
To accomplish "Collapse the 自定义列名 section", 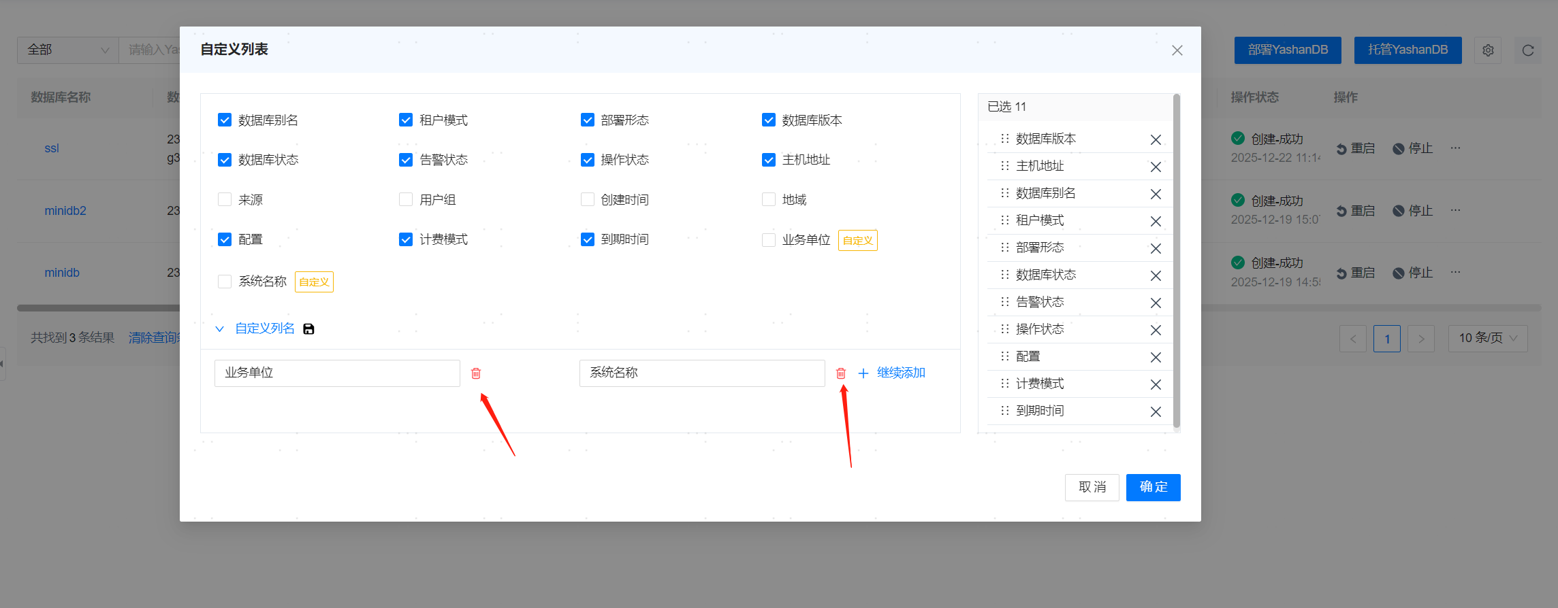I will [219, 329].
